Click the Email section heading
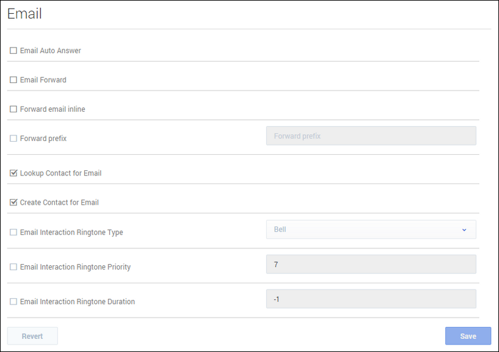 click(24, 14)
